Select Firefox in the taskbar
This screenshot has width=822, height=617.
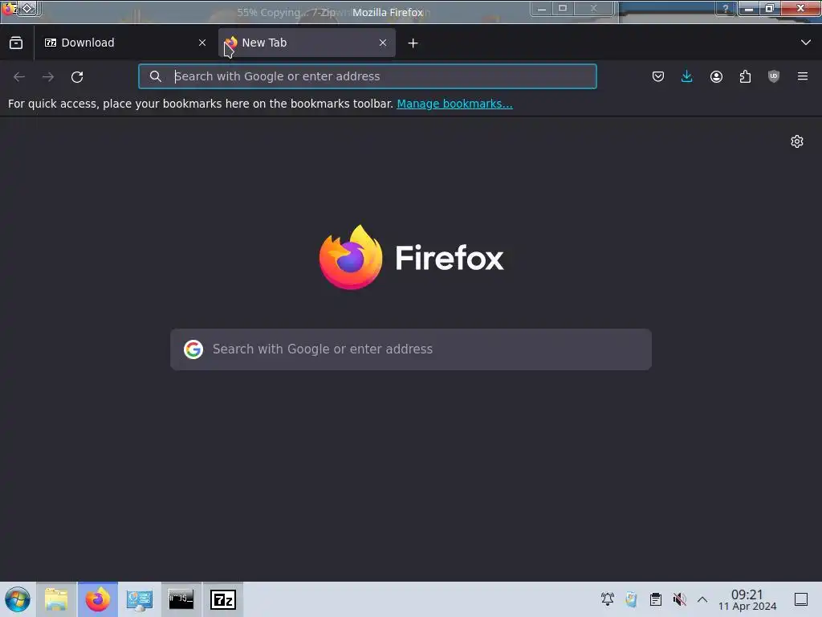(x=98, y=599)
